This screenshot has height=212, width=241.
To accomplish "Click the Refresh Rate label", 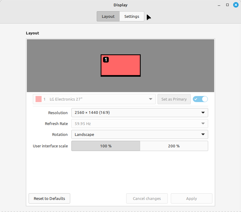I will 56,124.
